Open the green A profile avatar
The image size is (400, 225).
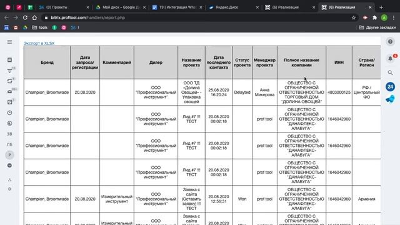click(x=384, y=17)
